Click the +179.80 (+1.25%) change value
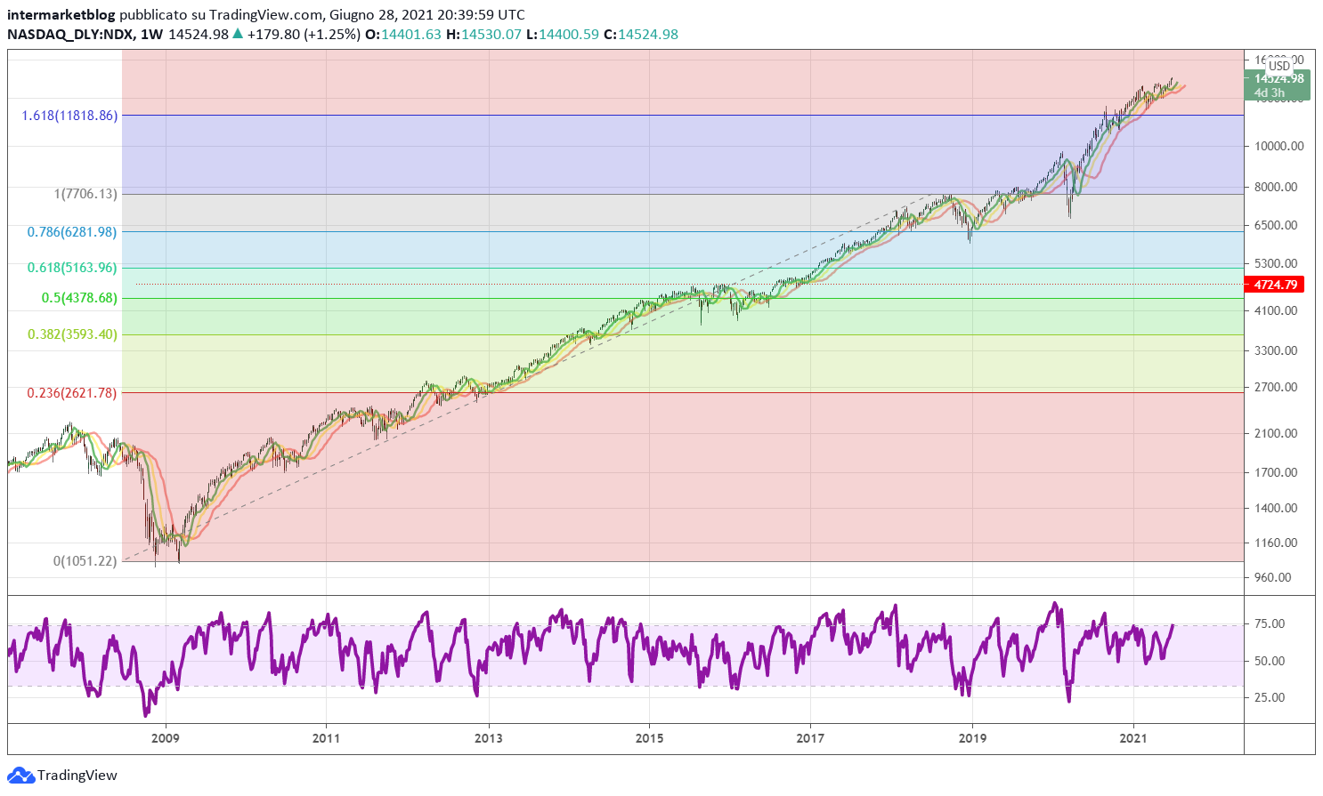1323x796 pixels. 304,34
